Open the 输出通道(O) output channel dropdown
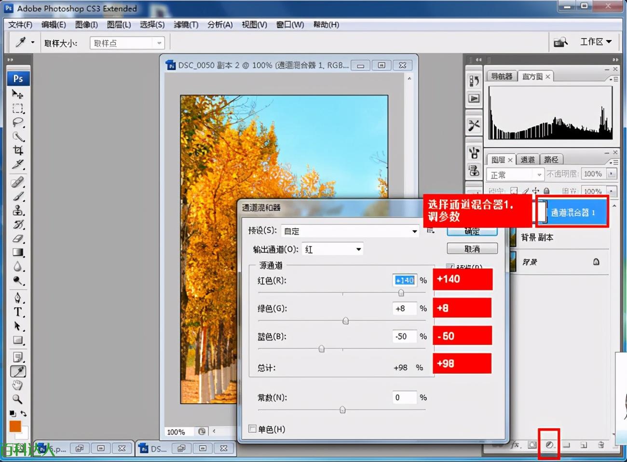The image size is (627, 462). tap(358, 249)
